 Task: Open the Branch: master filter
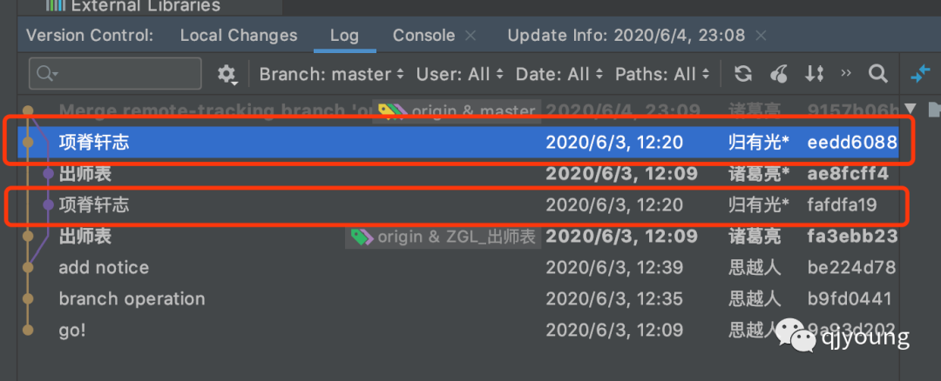click(332, 74)
